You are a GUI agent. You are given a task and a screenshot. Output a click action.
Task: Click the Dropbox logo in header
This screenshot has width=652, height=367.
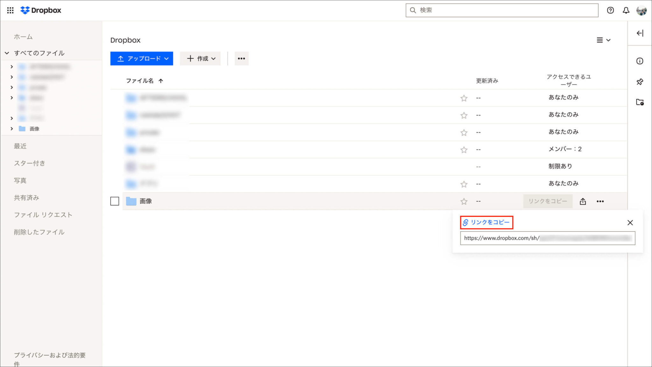tap(41, 10)
